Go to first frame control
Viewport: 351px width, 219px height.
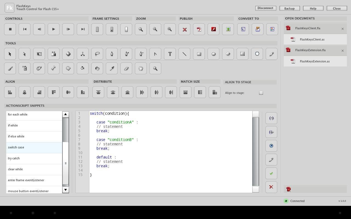tap(25, 29)
